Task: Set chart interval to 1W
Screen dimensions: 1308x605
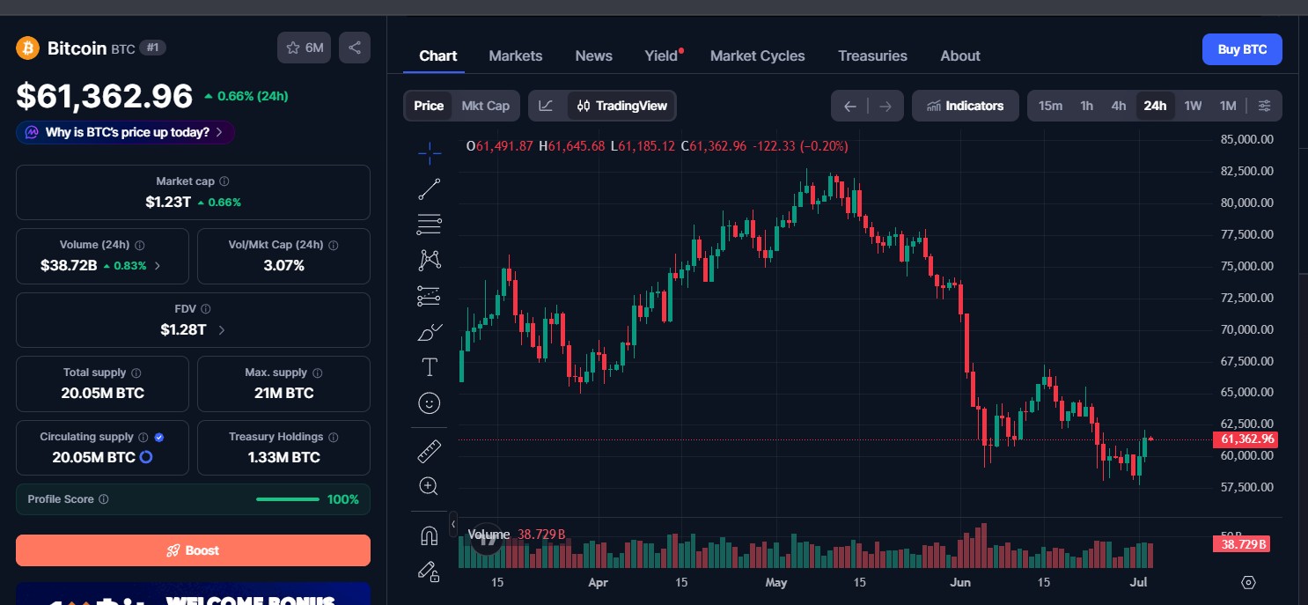Action: click(x=1193, y=106)
